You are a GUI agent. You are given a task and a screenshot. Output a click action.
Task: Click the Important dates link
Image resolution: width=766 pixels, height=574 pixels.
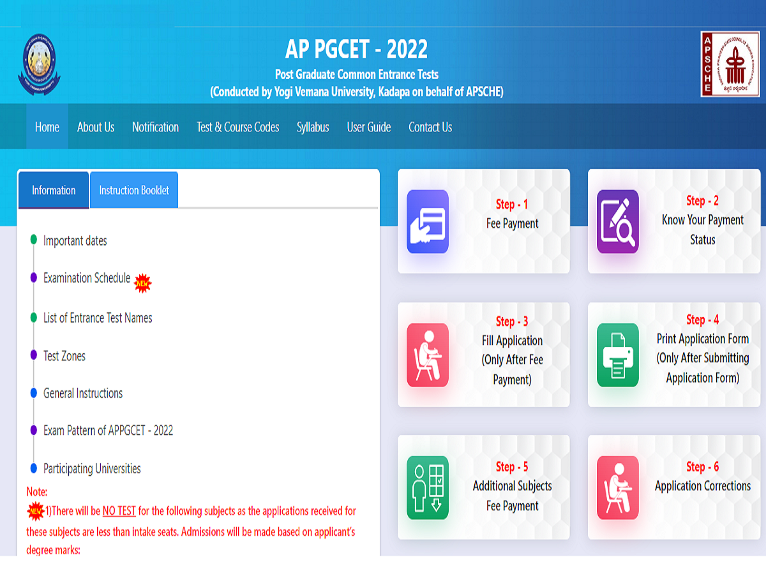74,240
